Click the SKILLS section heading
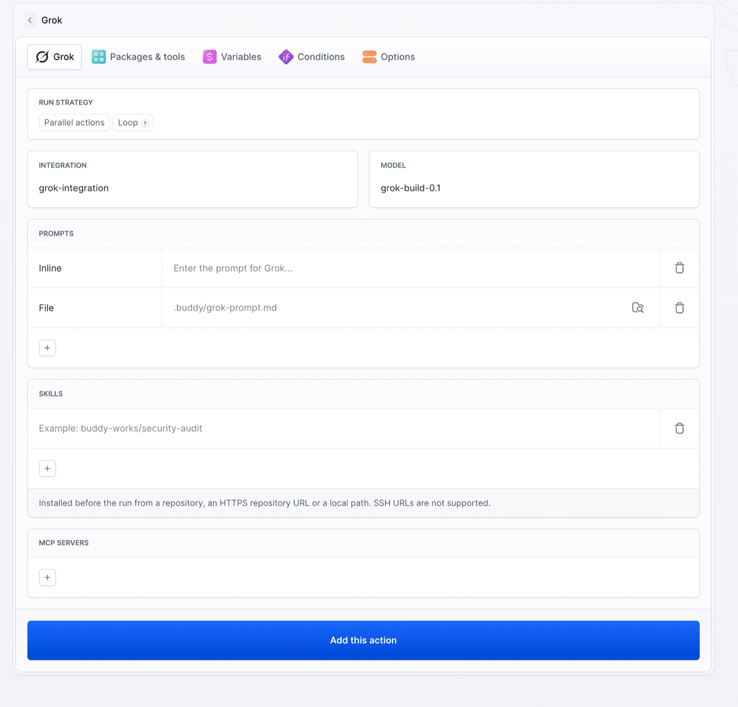The image size is (738, 707). (51, 394)
